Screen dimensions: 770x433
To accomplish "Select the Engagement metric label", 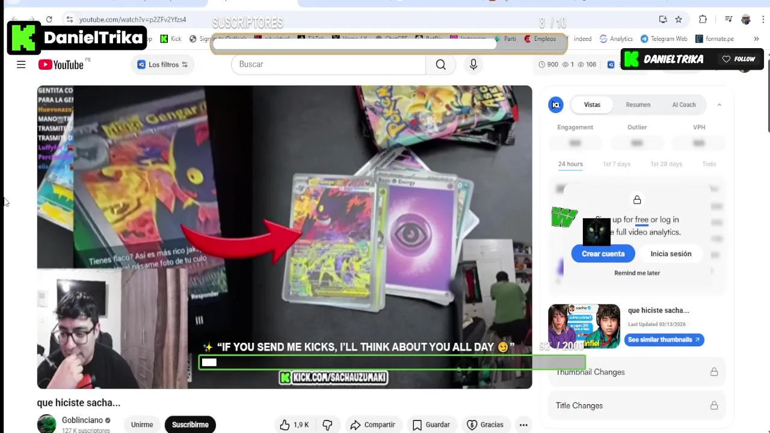I will tap(575, 127).
